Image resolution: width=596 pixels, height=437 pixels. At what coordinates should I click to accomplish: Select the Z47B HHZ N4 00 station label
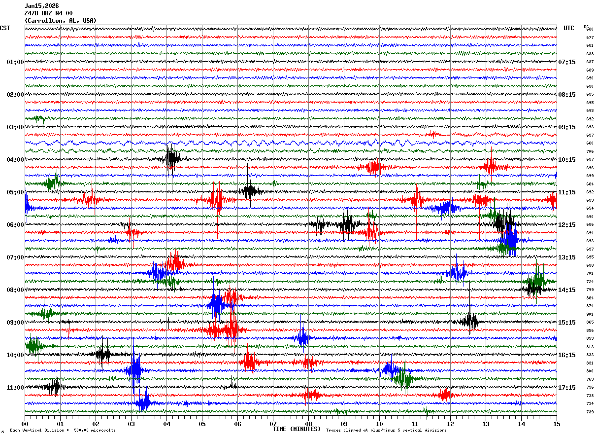48,13
